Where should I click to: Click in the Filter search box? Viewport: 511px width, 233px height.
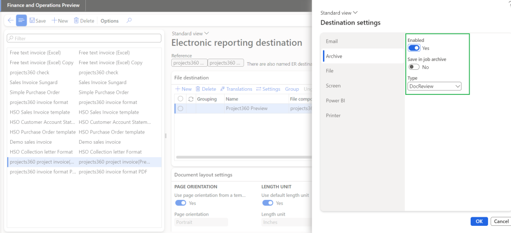84,38
